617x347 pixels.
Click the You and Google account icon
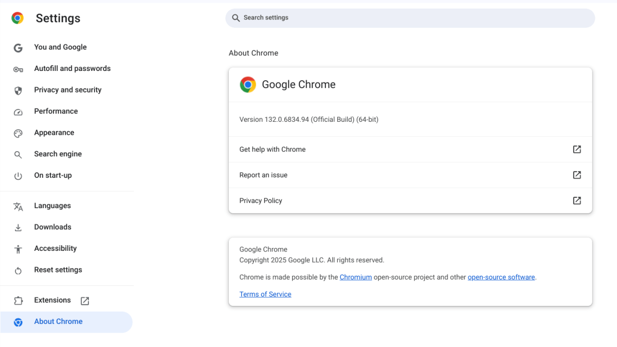pyautogui.click(x=18, y=47)
